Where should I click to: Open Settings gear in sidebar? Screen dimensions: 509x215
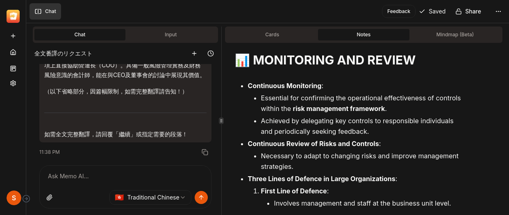pos(13,83)
